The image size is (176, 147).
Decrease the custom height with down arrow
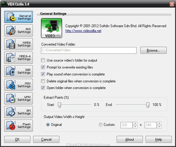pyautogui.click(x=159, y=127)
